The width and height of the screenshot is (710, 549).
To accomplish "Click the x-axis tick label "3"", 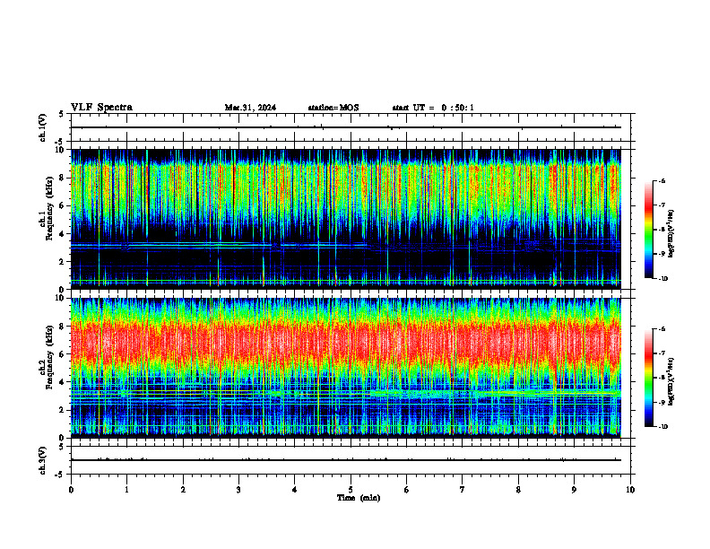I will [238, 490].
